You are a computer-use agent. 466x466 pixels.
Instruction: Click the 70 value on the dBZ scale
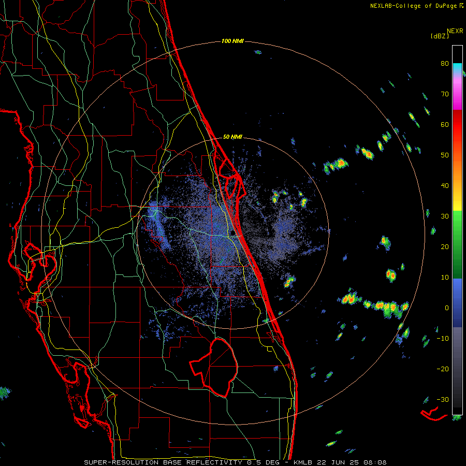[445, 94]
